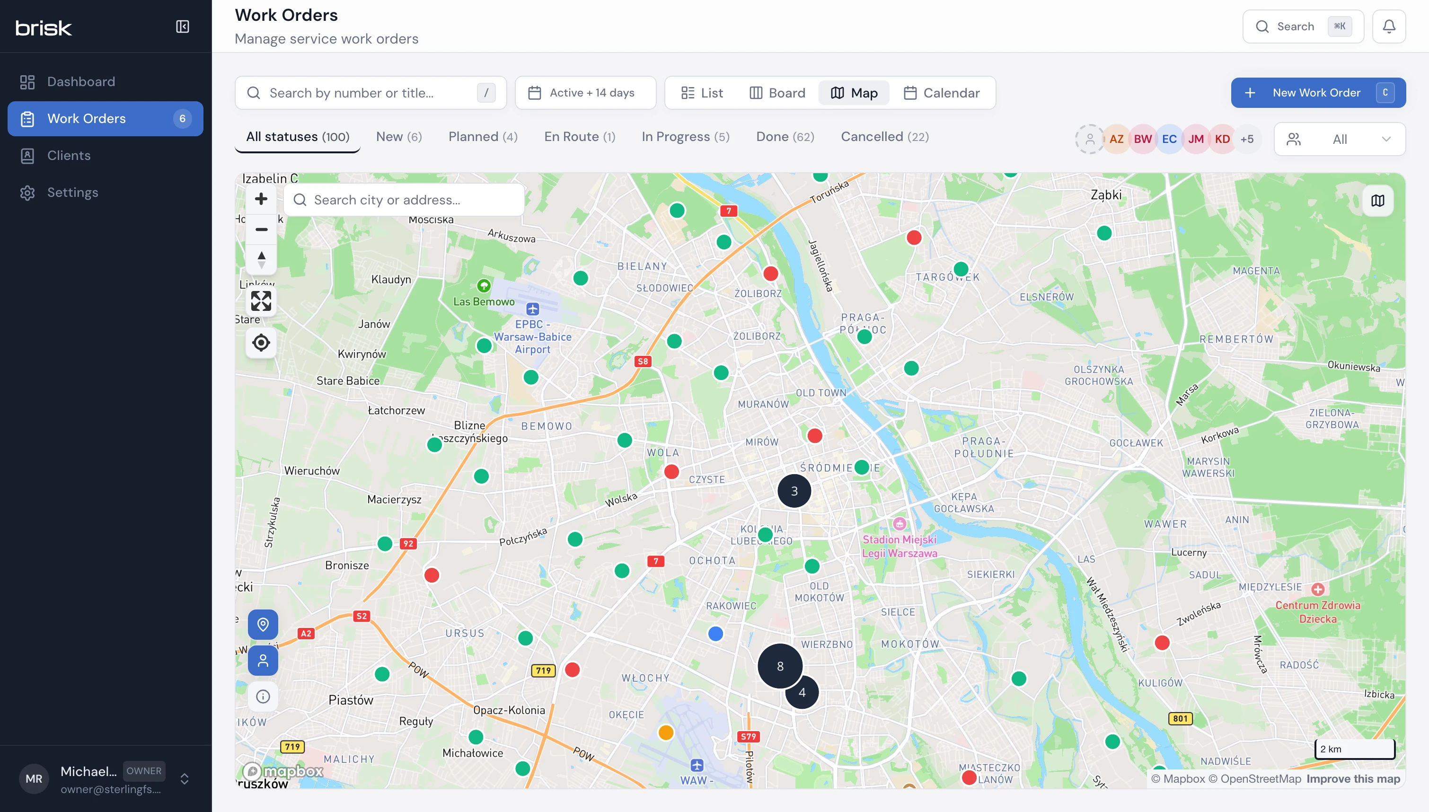The image size is (1429, 812).
Task: Filter by technician EC avatar
Action: tap(1169, 140)
